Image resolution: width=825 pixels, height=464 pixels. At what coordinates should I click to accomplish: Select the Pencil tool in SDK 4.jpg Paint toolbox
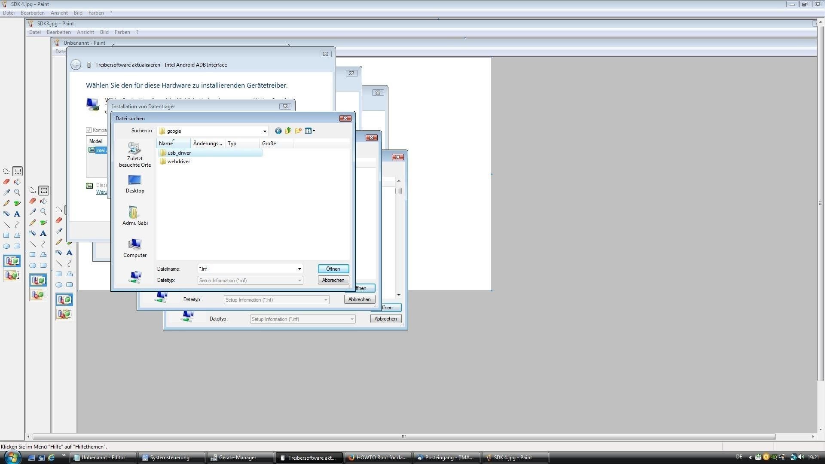[6, 203]
